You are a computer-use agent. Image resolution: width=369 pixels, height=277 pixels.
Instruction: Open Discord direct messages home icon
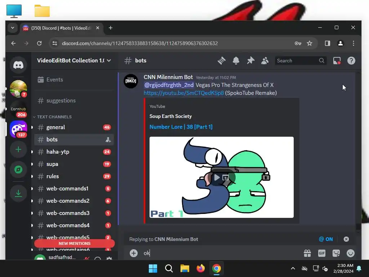(x=18, y=65)
